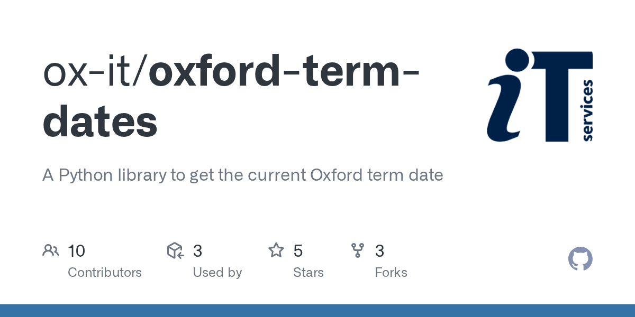Click the Stars star icon
Image resolution: width=635 pixels, height=317 pixels.
276,250
